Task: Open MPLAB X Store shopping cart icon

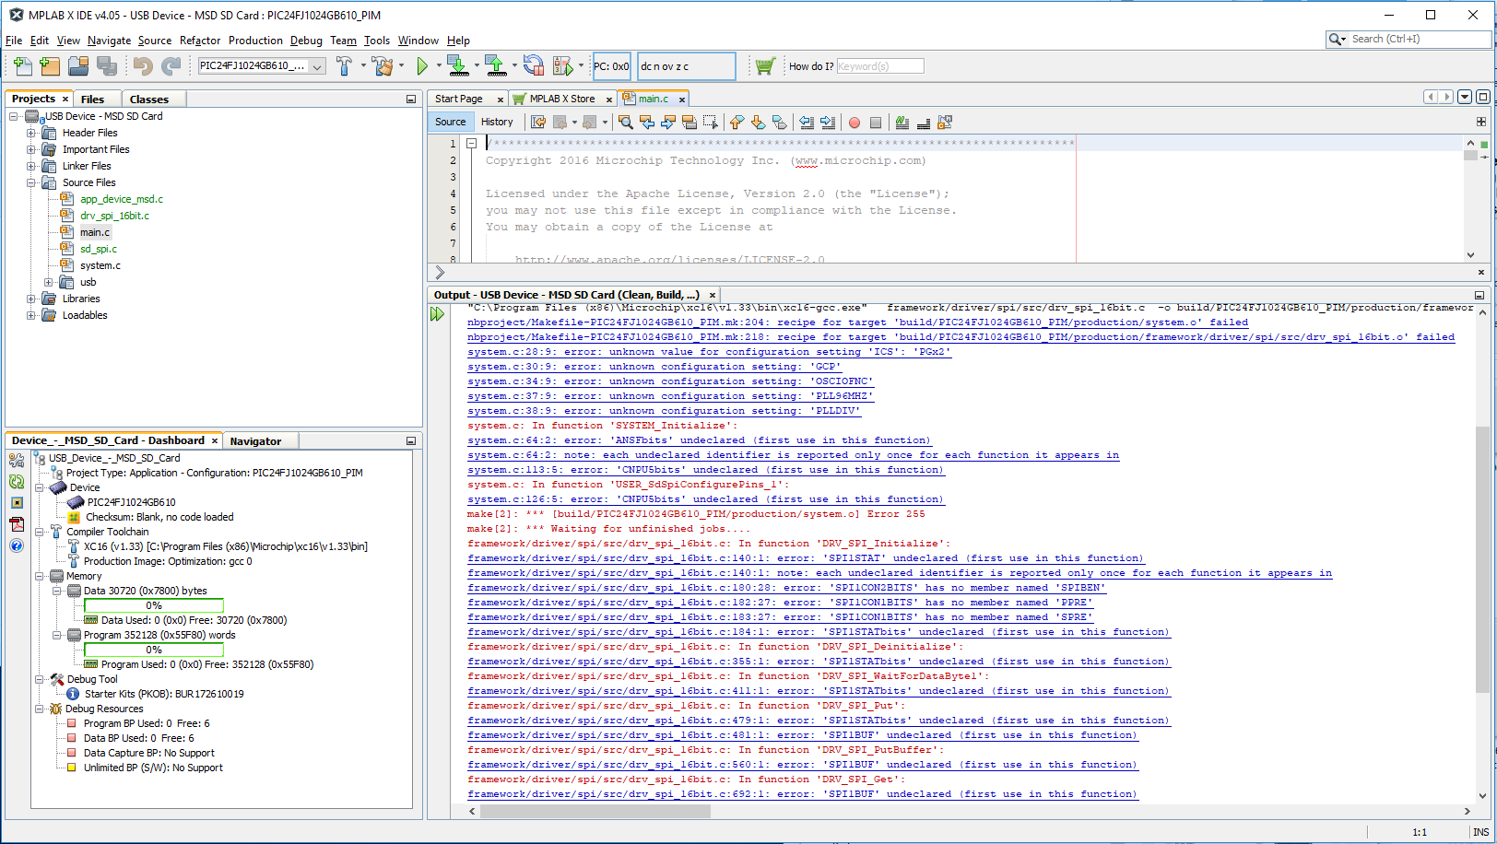Action: tap(764, 65)
